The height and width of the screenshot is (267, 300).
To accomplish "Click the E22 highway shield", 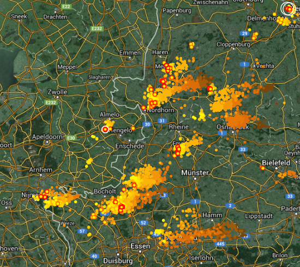I will pos(66,7).
